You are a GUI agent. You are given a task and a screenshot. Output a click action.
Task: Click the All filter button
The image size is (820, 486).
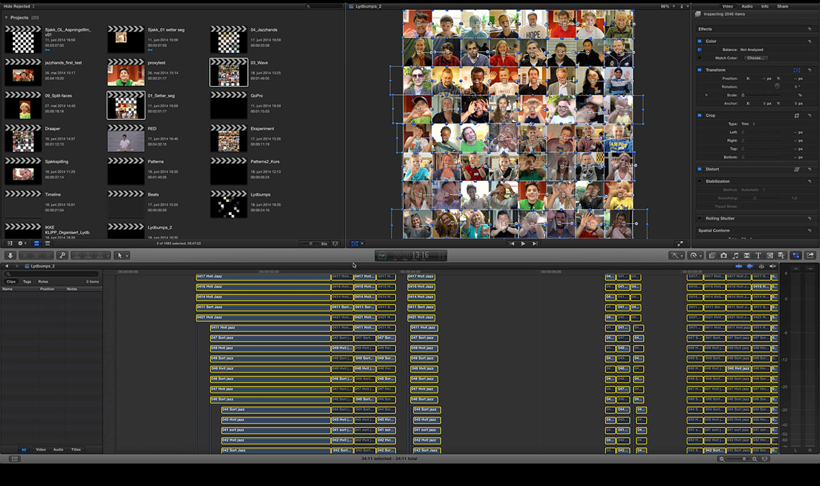pos(24,450)
